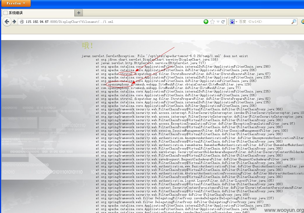Click the SessionManagementFilter.java:100 stack line
This screenshot has height=213, width=304.
192,130
